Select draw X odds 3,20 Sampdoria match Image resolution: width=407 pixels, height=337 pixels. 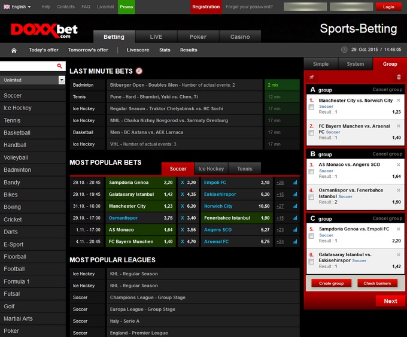tap(189, 183)
